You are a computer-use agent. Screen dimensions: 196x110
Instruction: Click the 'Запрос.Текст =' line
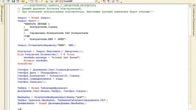pos(28,21)
